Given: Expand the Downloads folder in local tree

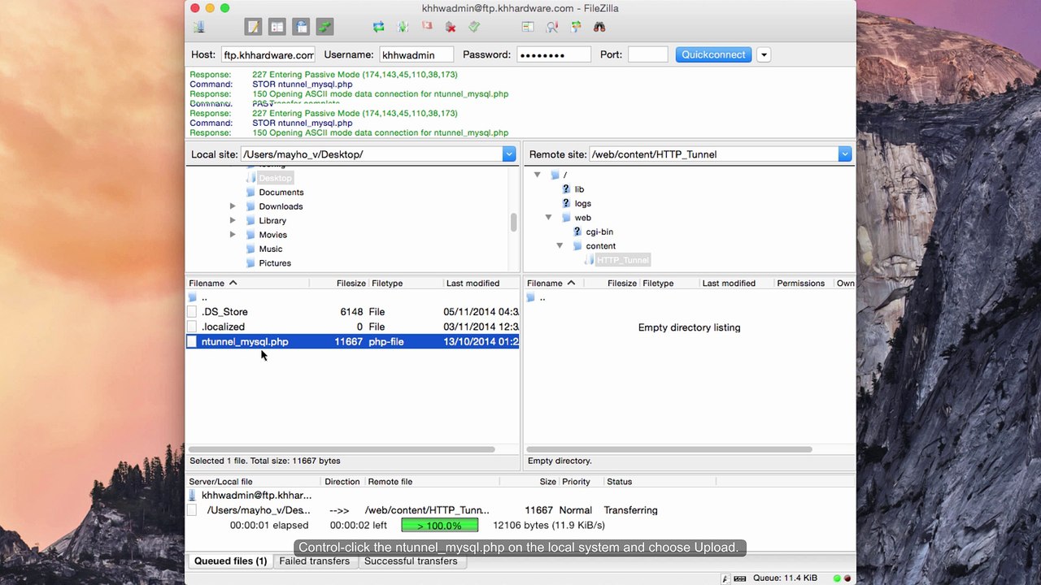Looking at the screenshot, I should coord(233,206).
